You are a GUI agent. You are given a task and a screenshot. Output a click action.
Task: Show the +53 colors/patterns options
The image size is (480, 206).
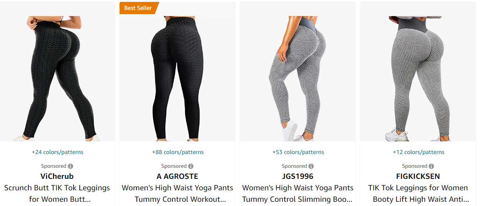pos(298,152)
